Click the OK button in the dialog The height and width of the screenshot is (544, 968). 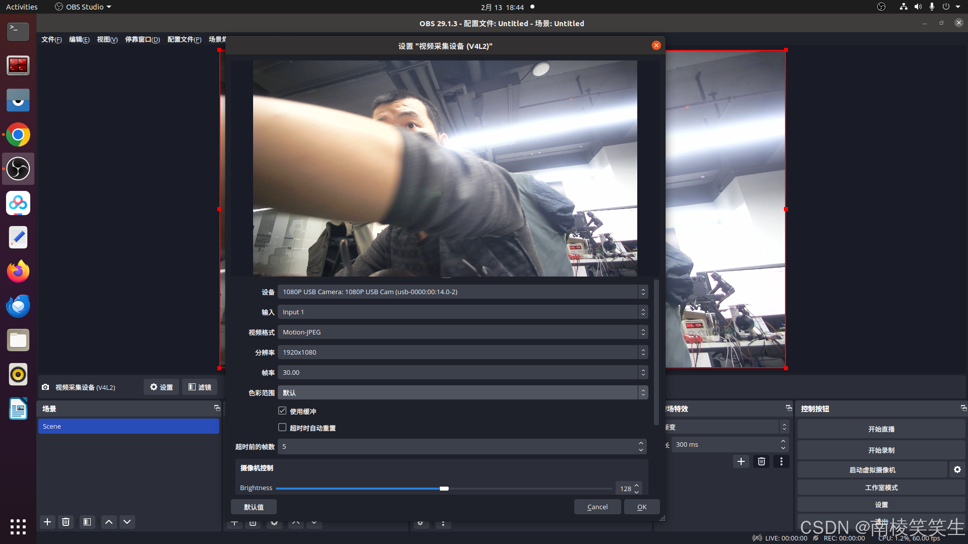pyautogui.click(x=641, y=507)
